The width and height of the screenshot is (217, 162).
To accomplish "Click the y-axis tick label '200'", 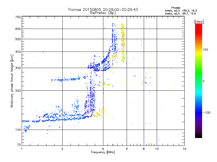I will 18,91.
